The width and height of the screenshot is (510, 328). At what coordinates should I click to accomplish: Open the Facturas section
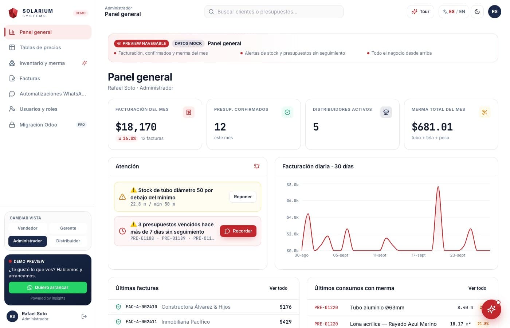48,78
